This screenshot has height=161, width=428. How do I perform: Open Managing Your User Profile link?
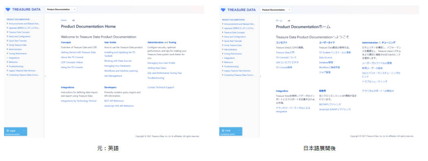(x=162, y=63)
